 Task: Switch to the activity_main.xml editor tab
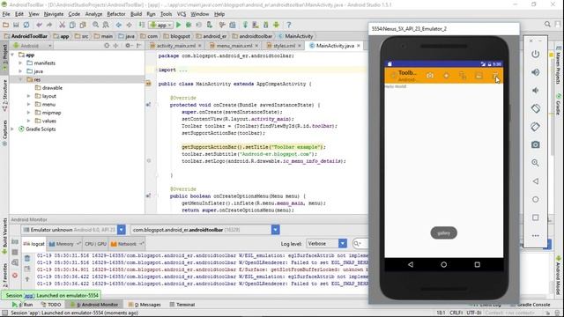click(x=175, y=46)
